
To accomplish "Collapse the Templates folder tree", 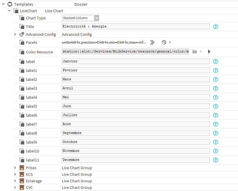I will [x=3, y=4].
